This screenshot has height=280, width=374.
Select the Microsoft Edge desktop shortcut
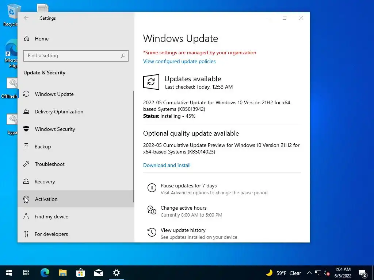(x=11, y=54)
